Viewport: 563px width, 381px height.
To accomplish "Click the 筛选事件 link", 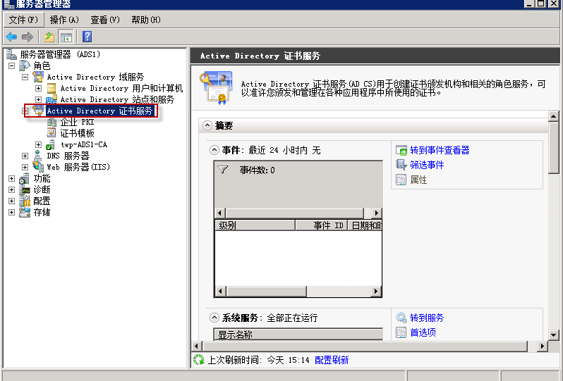I will click(427, 165).
